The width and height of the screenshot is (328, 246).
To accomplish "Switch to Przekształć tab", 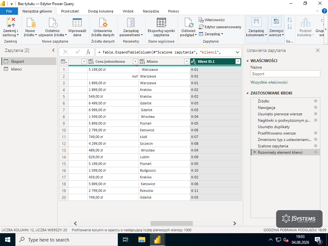I will [70, 11].
